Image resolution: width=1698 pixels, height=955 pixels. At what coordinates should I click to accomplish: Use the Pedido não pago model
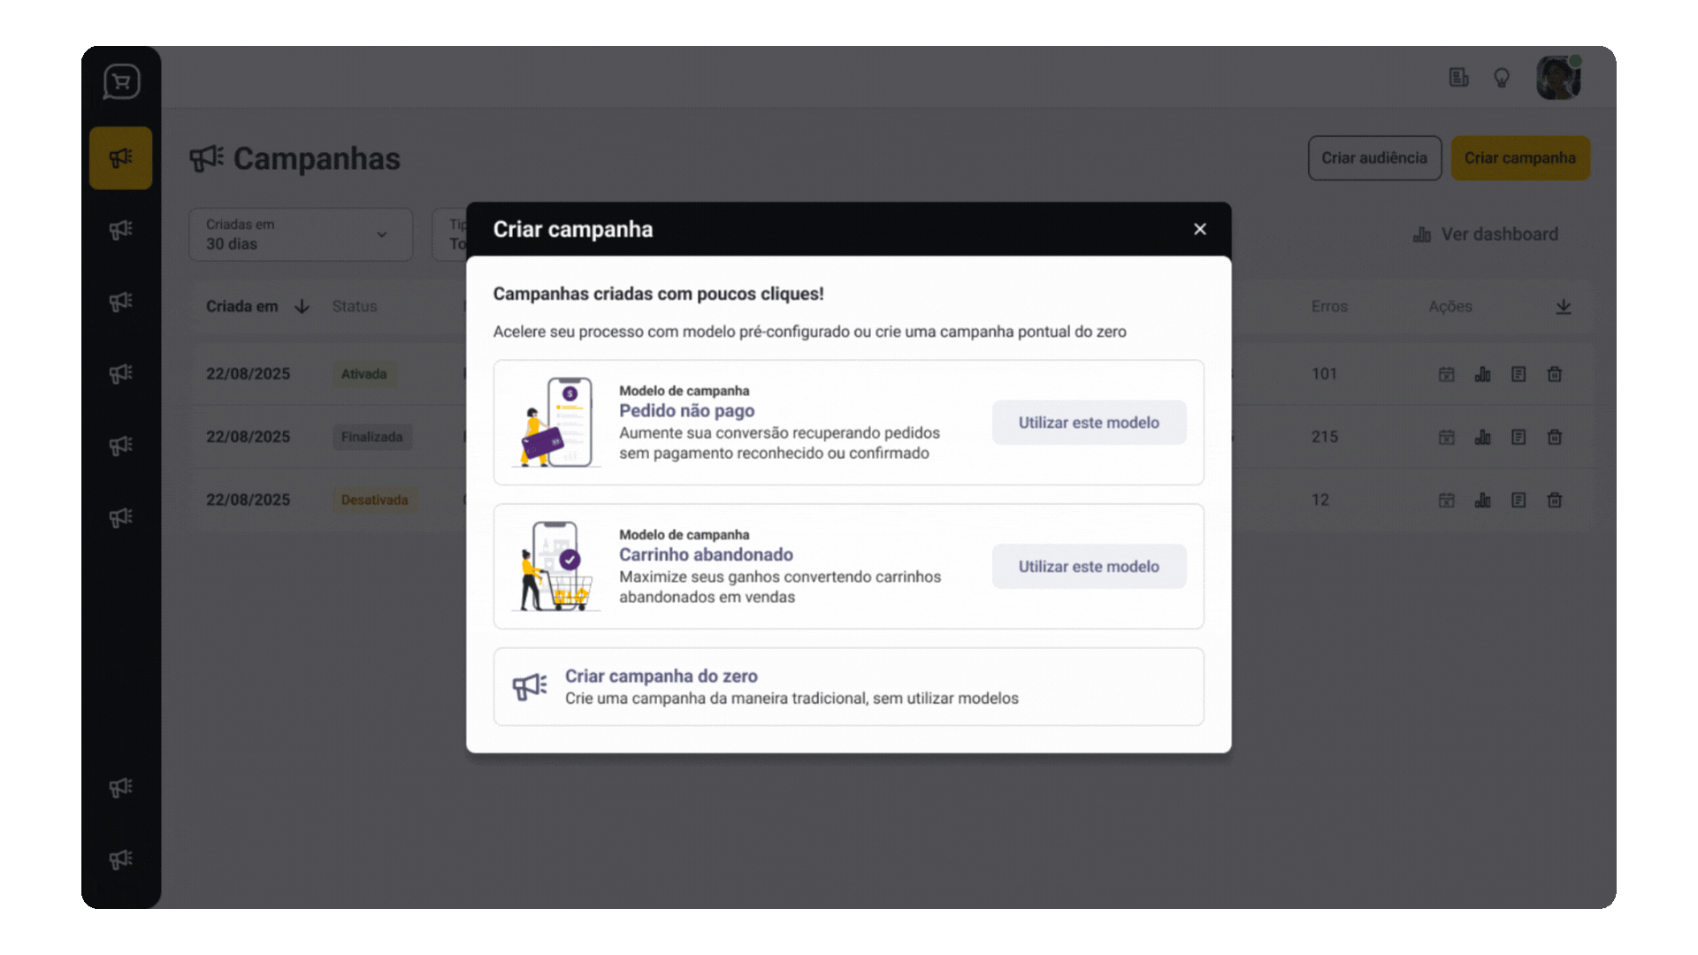point(1088,423)
